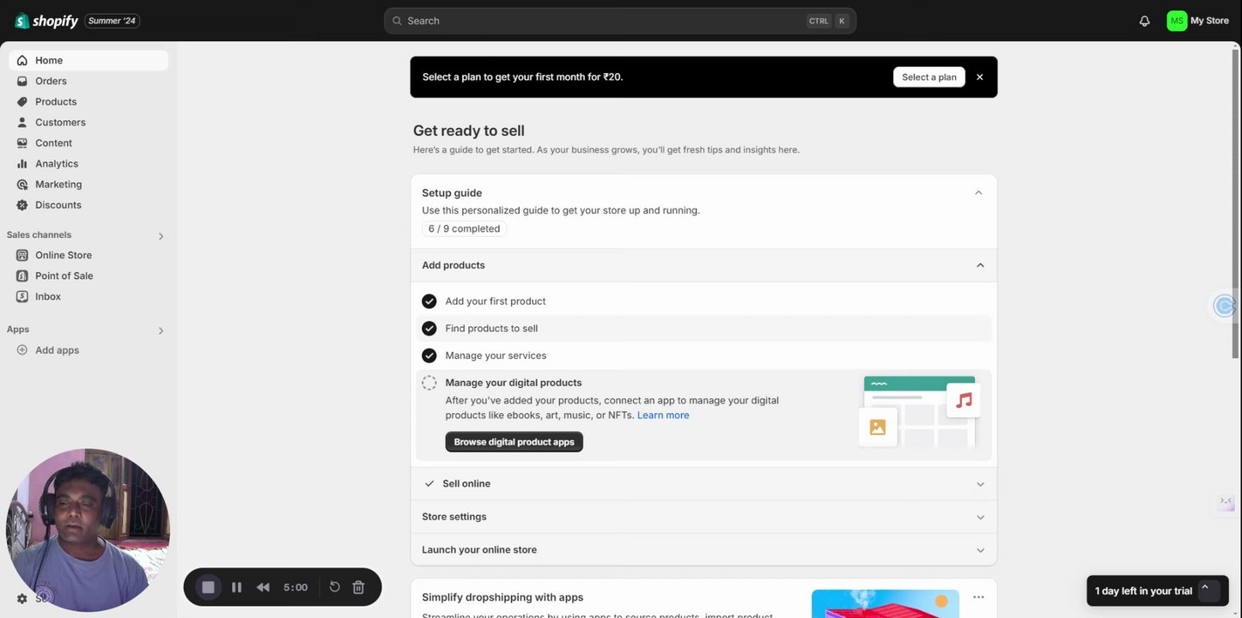
Task: Mark Manage your digital products as done
Action: click(x=429, y=383)
